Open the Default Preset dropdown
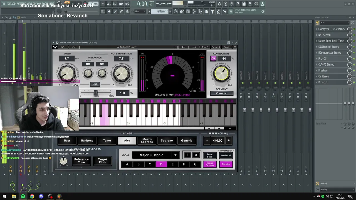 (128, 47)
